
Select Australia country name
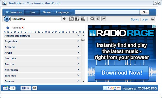(10, 59)
